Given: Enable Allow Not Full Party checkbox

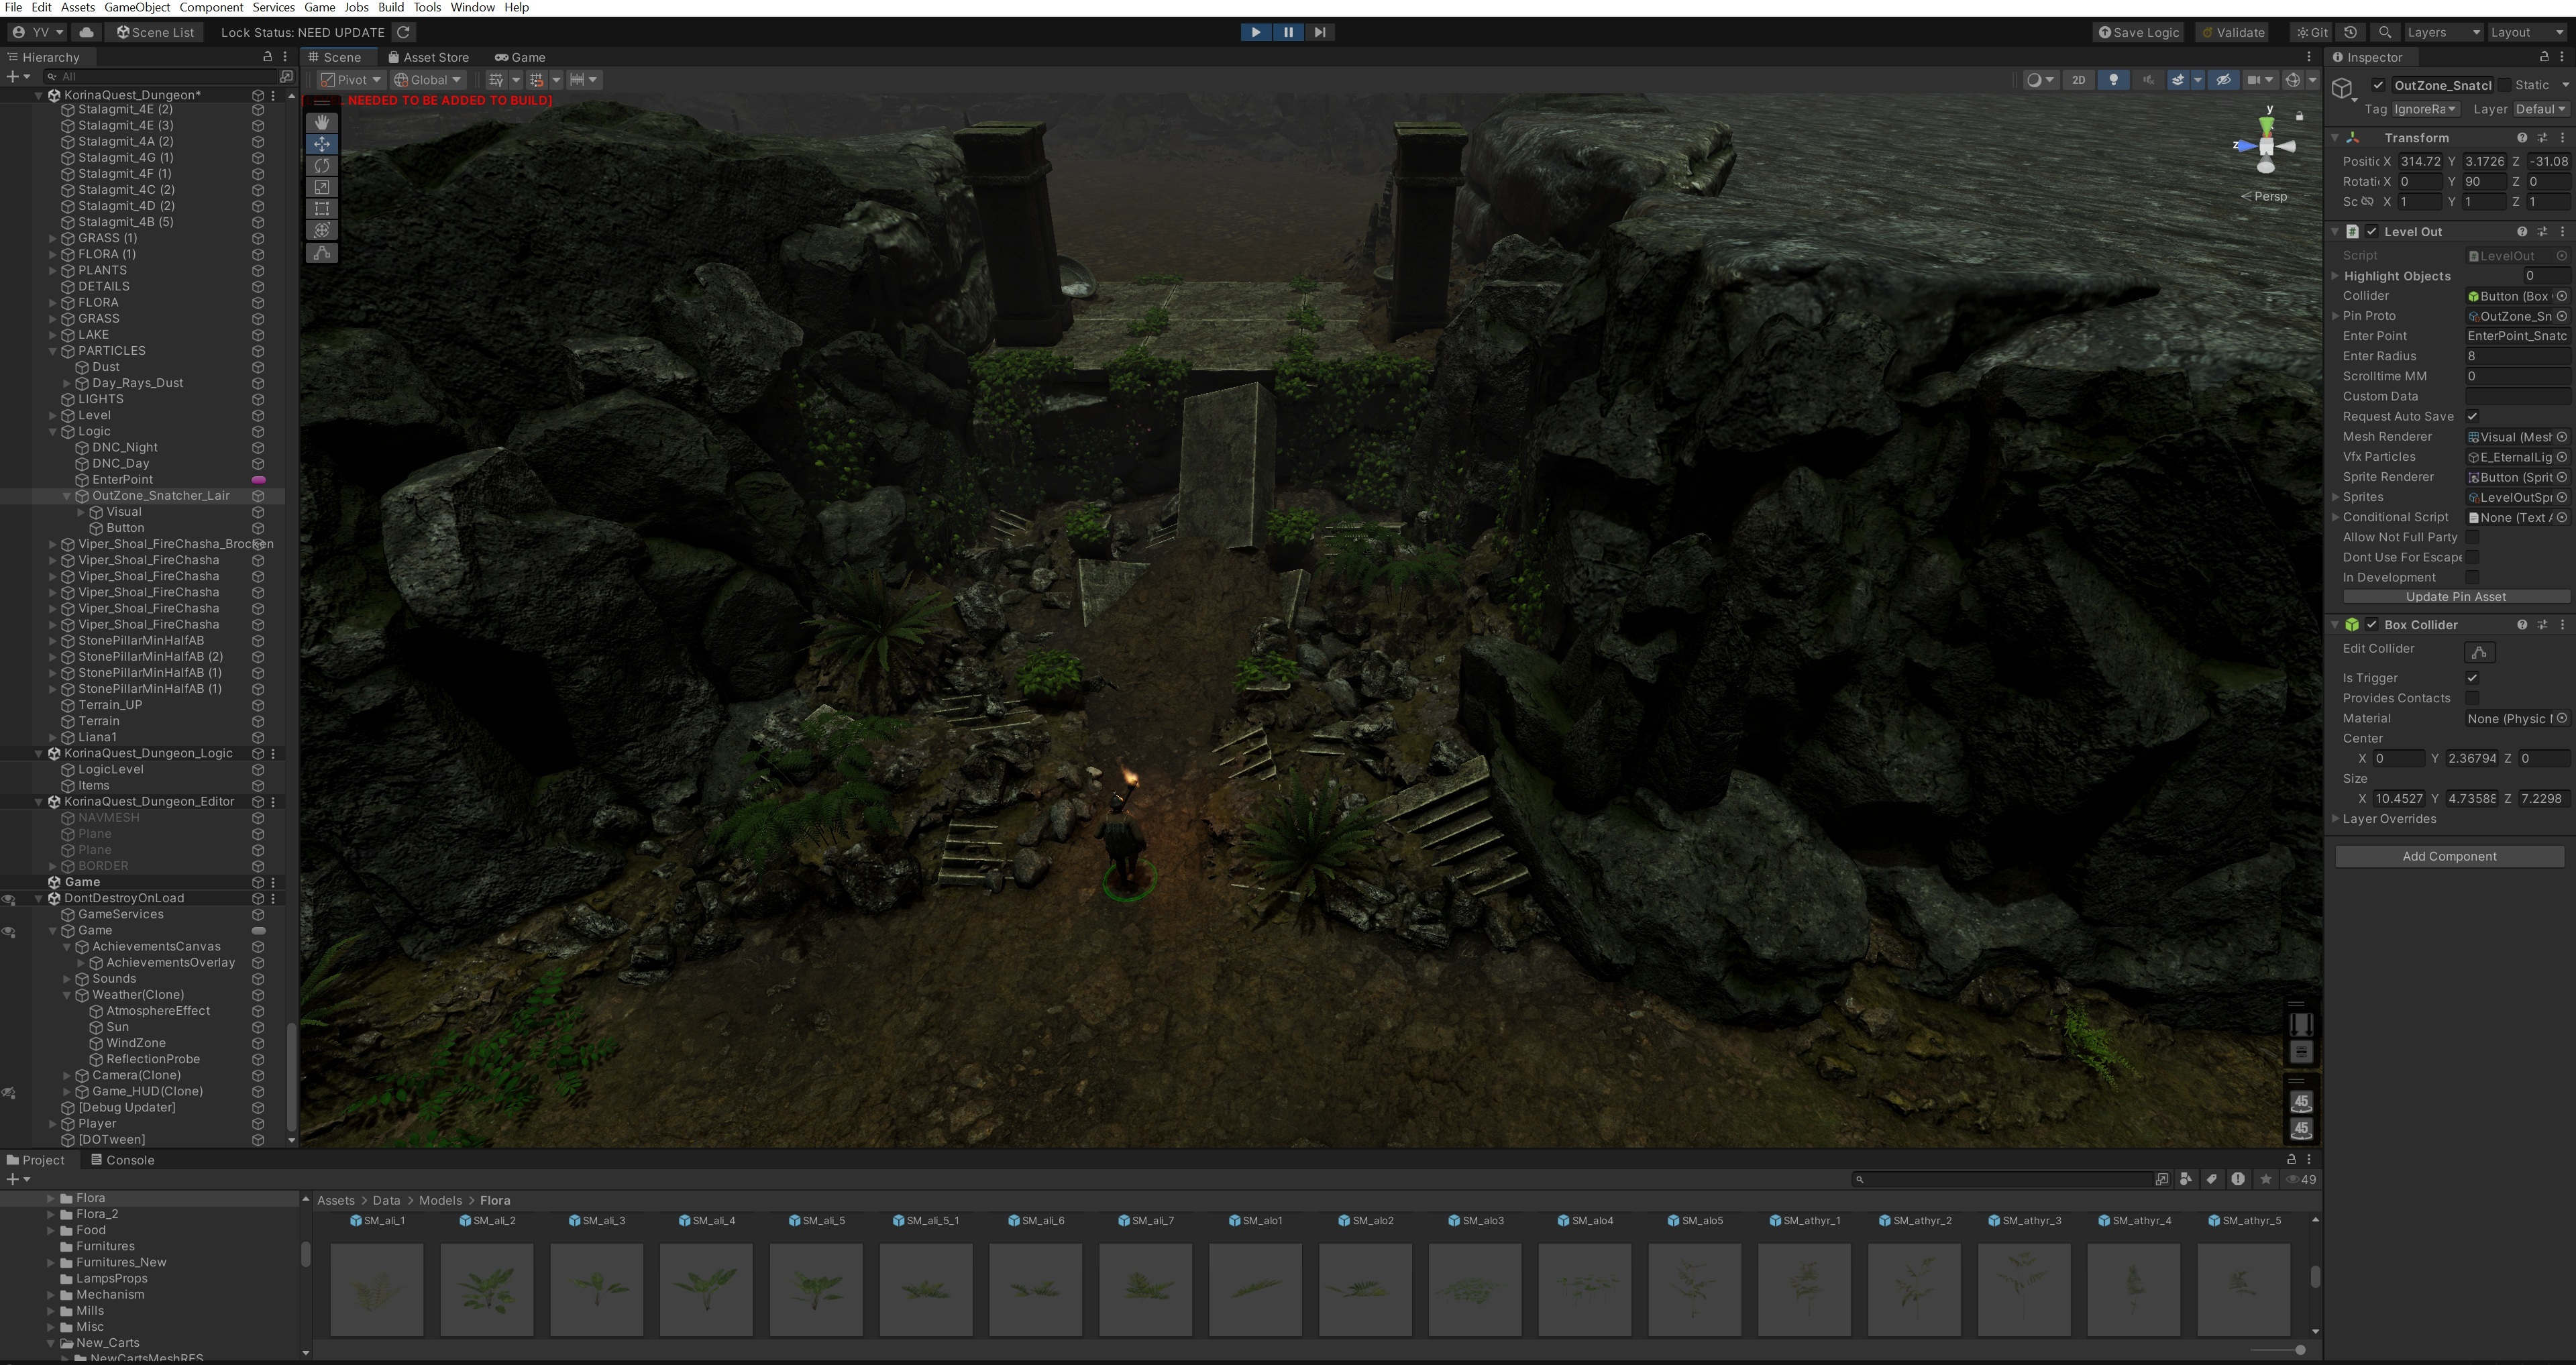Looking at the screenshot, I should coord(2472,537).
